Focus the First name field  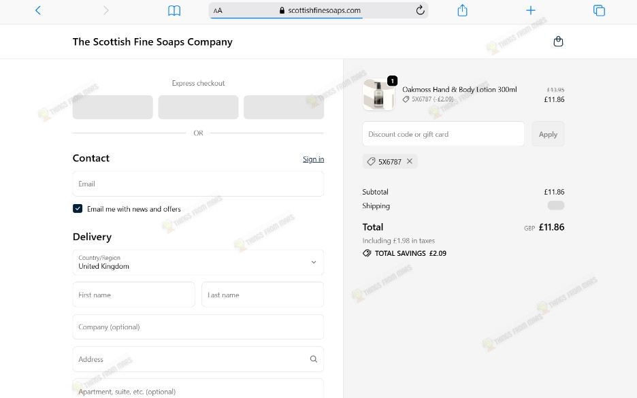(x=133, y=295)
